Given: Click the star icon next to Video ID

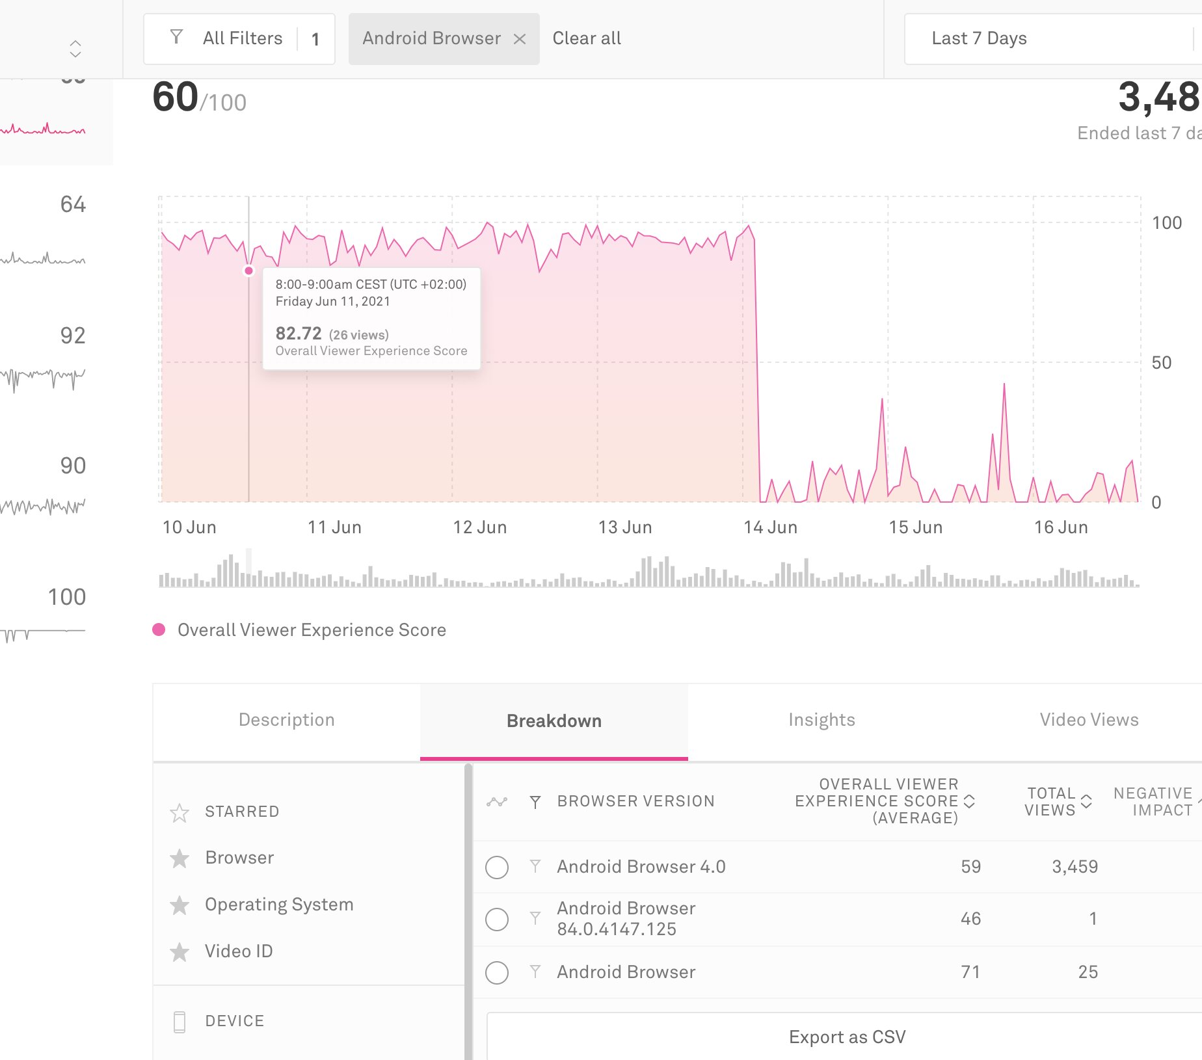Looking at the screenshot, I should (x=180, y=952).
